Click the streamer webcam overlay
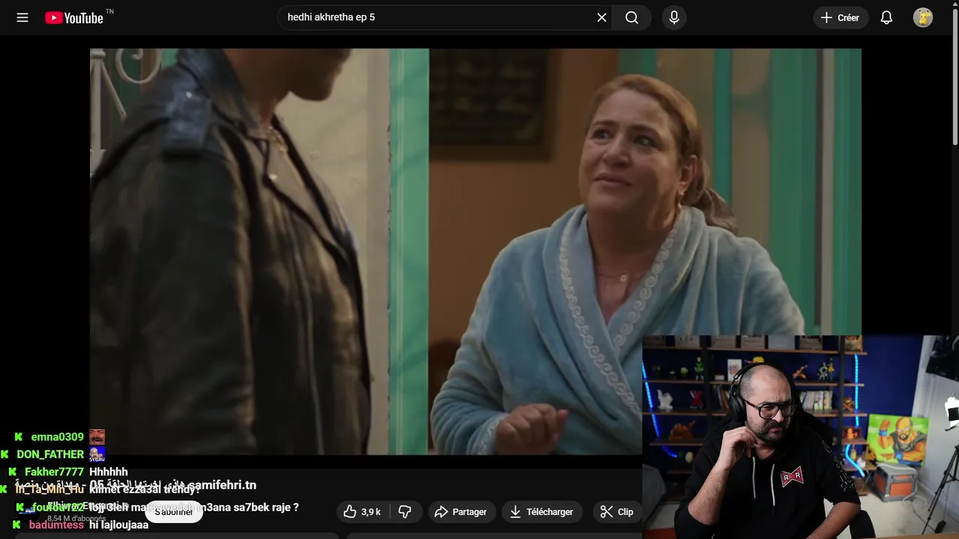959x539 pixels. [x=800, y=437]
